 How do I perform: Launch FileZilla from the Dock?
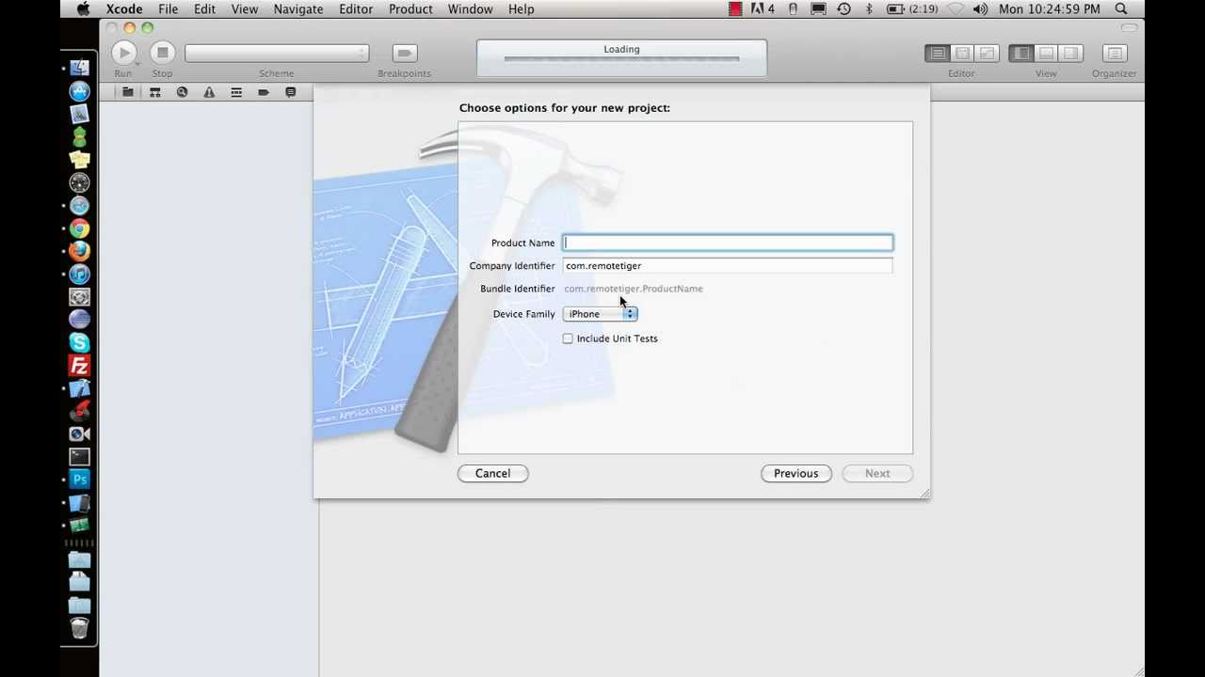[80, 366]
